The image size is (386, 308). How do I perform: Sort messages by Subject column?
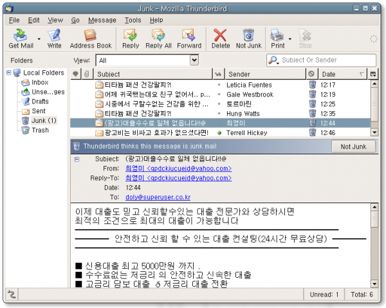(x=153, y=74)
